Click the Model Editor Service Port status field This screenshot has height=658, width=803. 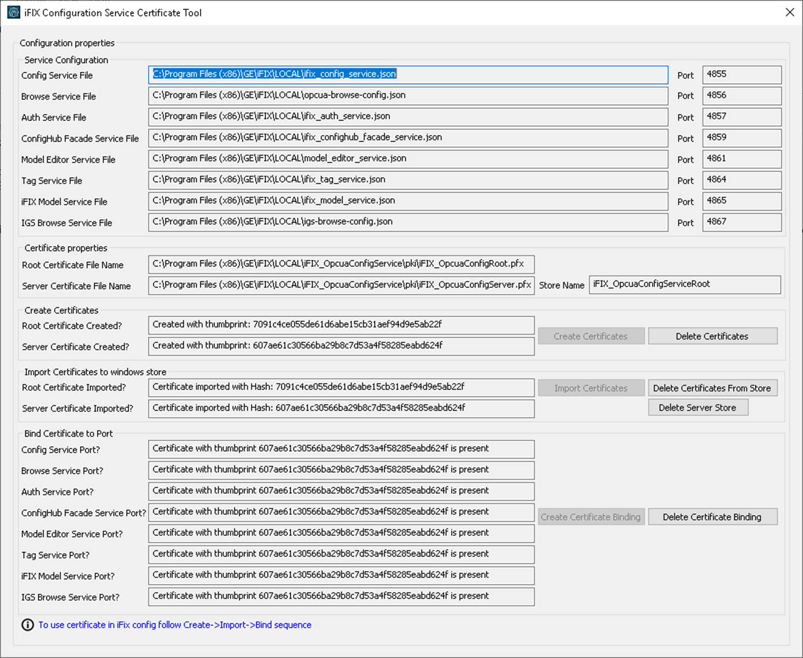pos(342,533)
